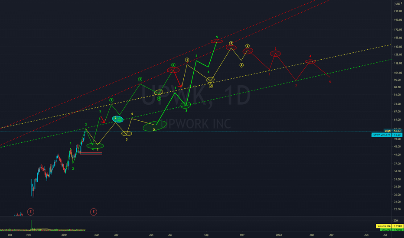Click the 45.00 price axis label
Viewport: 404px width, 238px height.
(397, 146)
